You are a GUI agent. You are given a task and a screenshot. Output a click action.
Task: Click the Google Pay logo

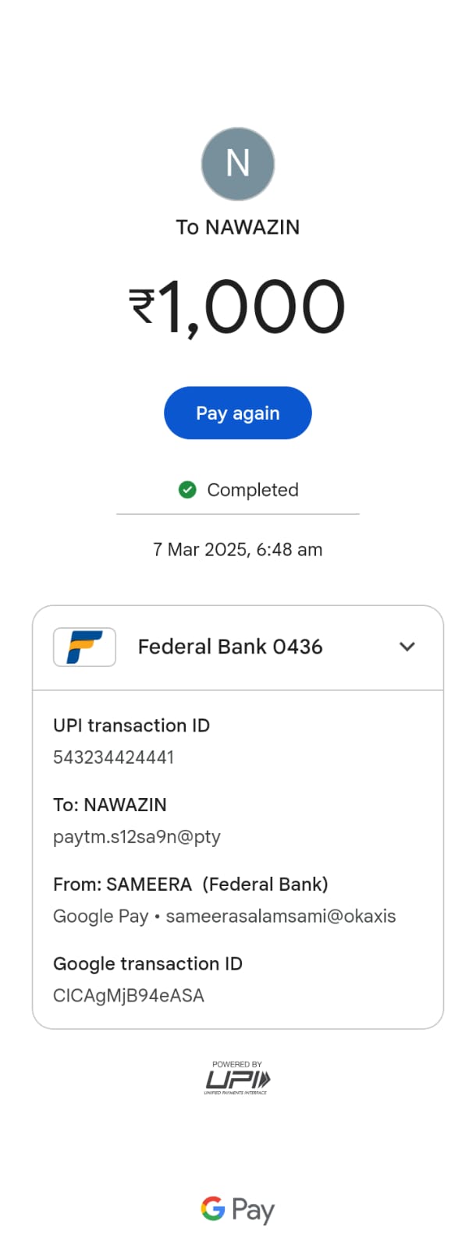(237, 1209)
